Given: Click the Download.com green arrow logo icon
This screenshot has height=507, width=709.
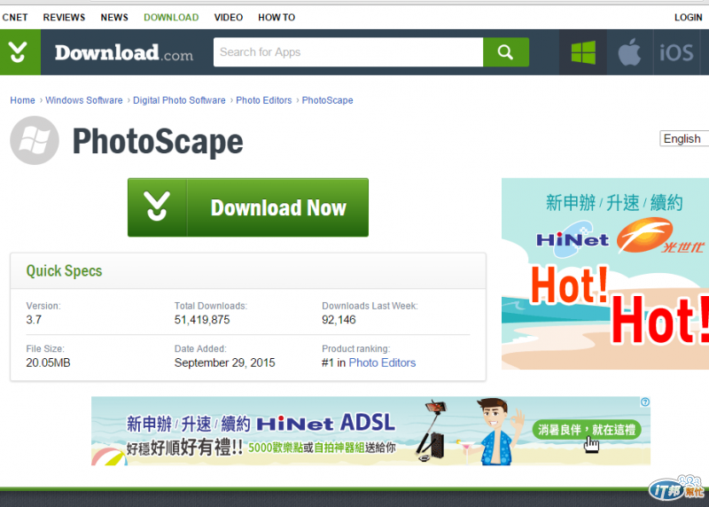Looking at the screenshot, I should 19,52.
